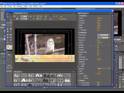Apply the first Title Styles swatch
The width and height of the screenshot is (124, 93).
17,75
